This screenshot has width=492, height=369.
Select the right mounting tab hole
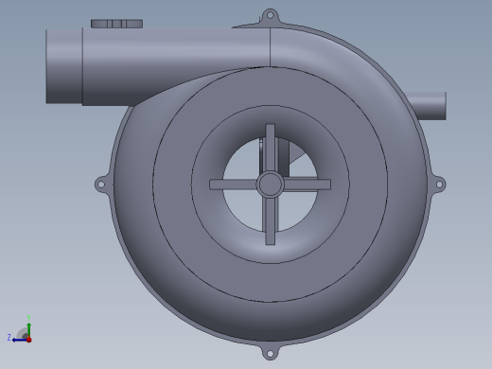[439, 184]
